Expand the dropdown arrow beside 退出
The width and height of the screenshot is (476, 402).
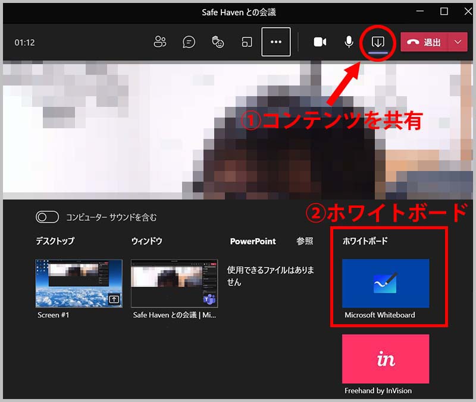click(x=458, y=42)
